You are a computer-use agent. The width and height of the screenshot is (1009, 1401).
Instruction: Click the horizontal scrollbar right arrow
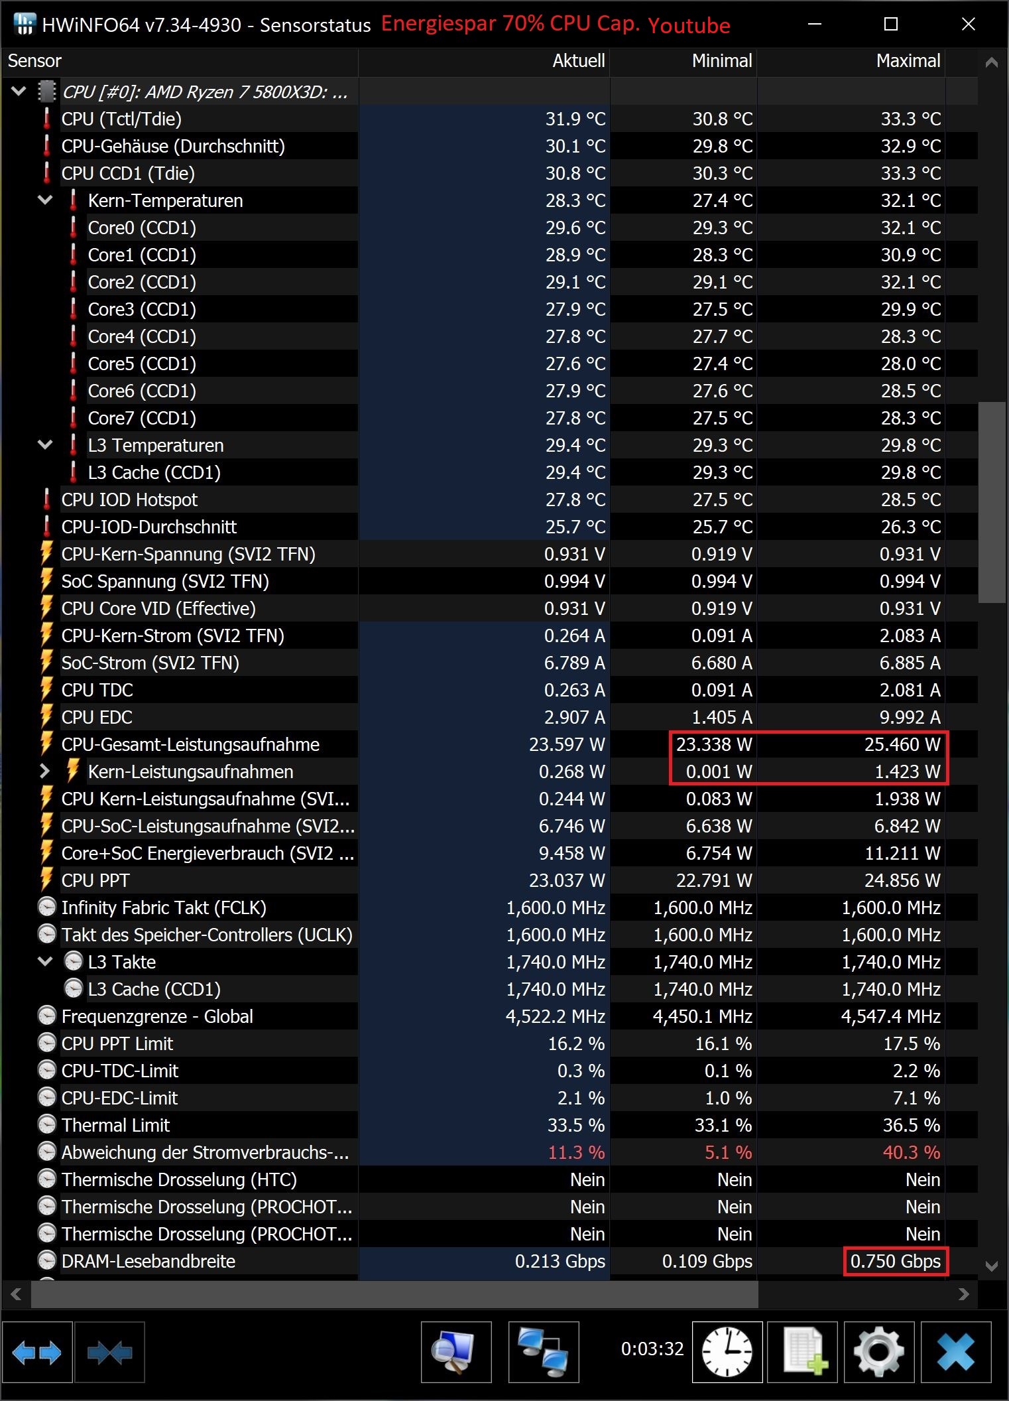[x=964, y=1294]
